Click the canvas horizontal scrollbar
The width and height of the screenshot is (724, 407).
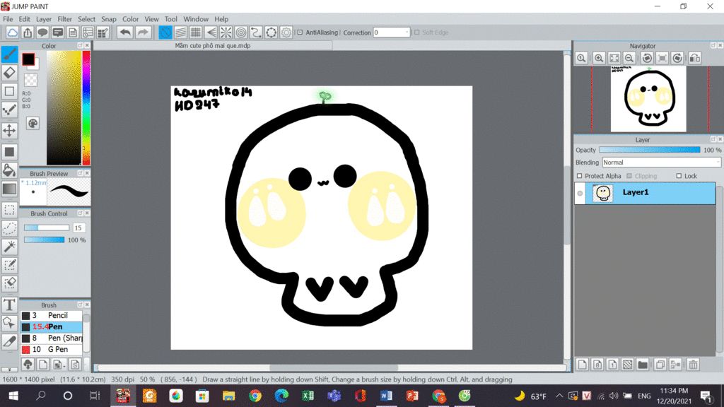(x=332, y=367)
